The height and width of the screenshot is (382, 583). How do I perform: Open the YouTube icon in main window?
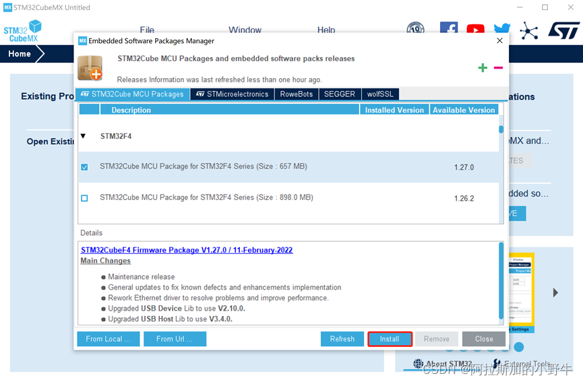pyautogui.click(x=476, y=29)
